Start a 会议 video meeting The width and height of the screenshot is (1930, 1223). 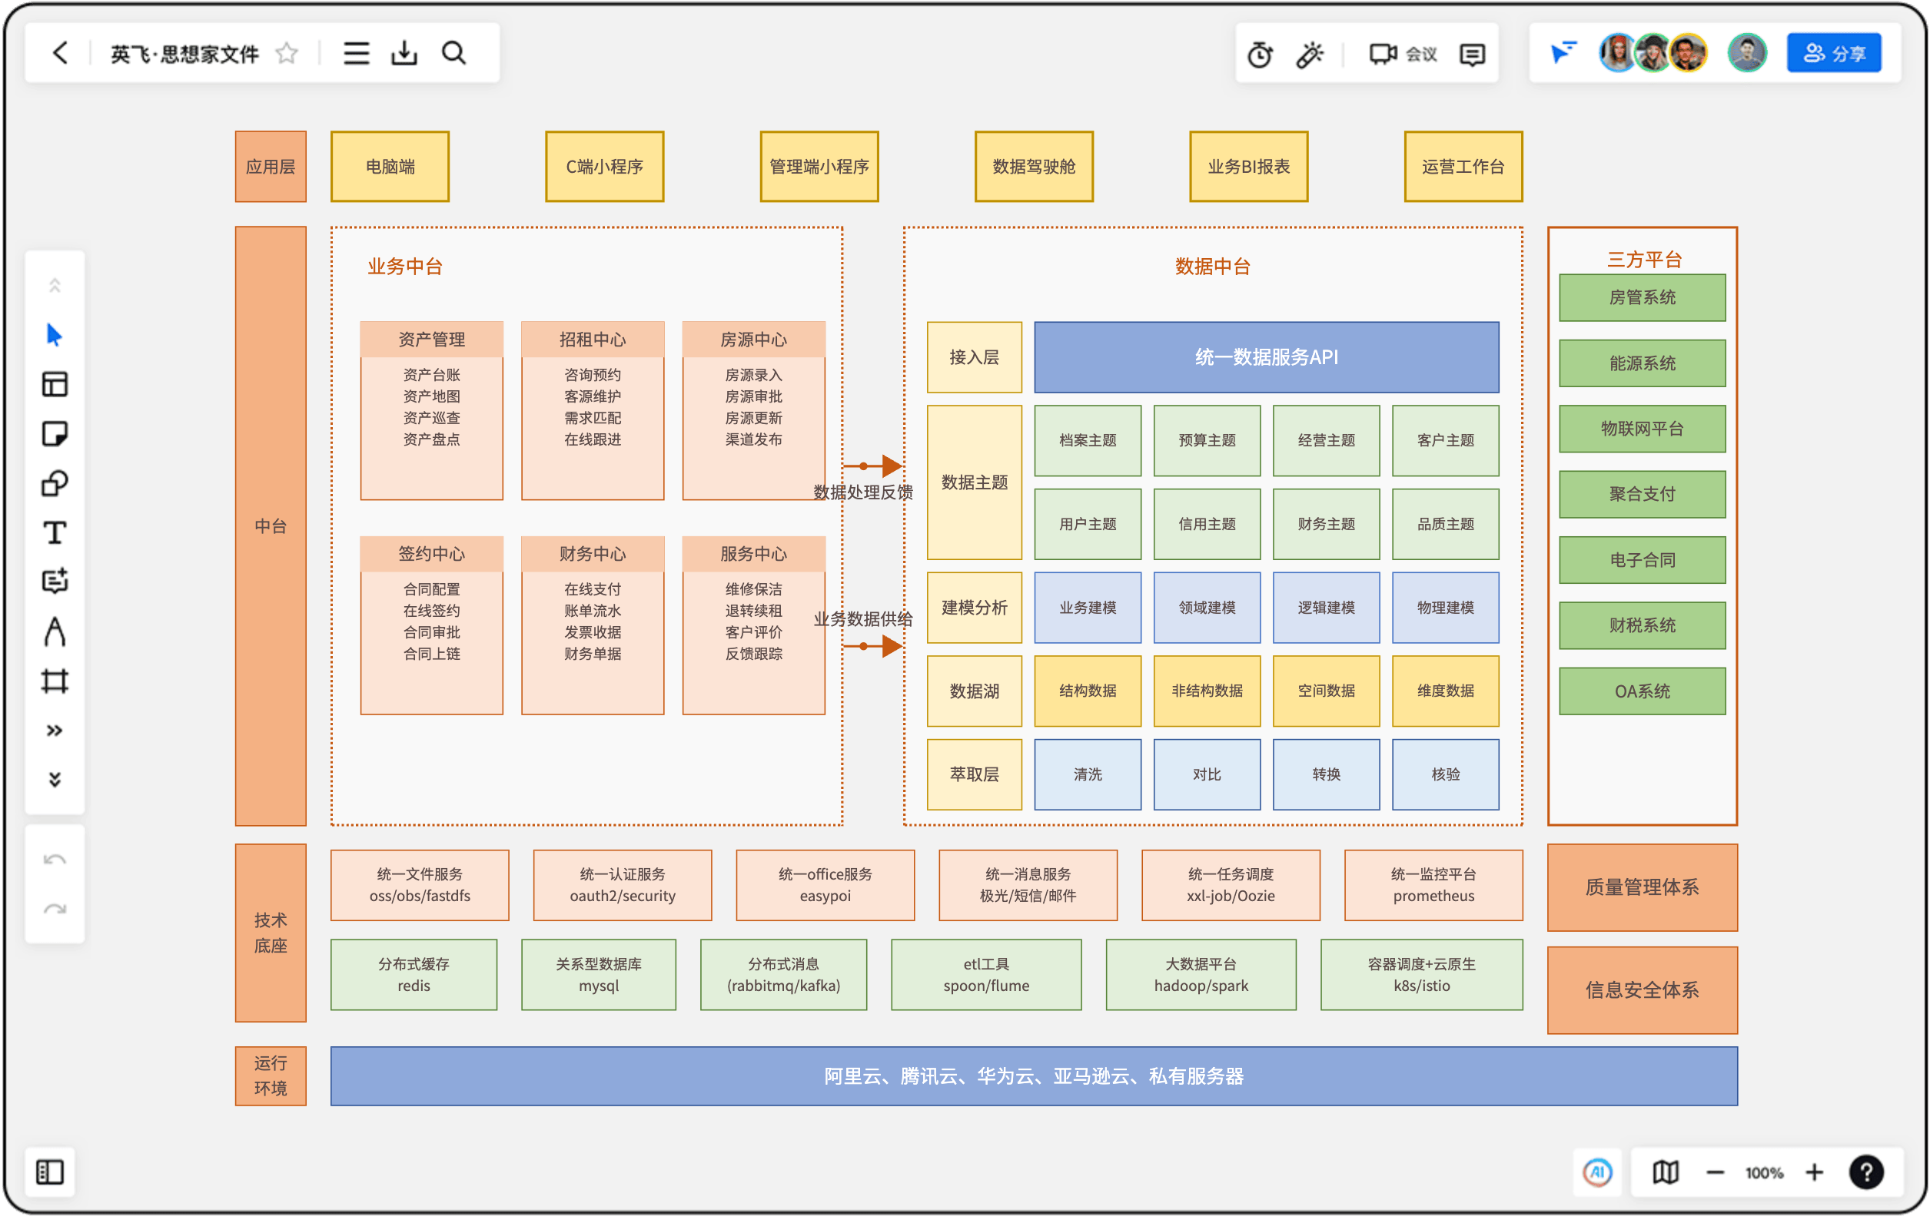tap(1403, 54)
